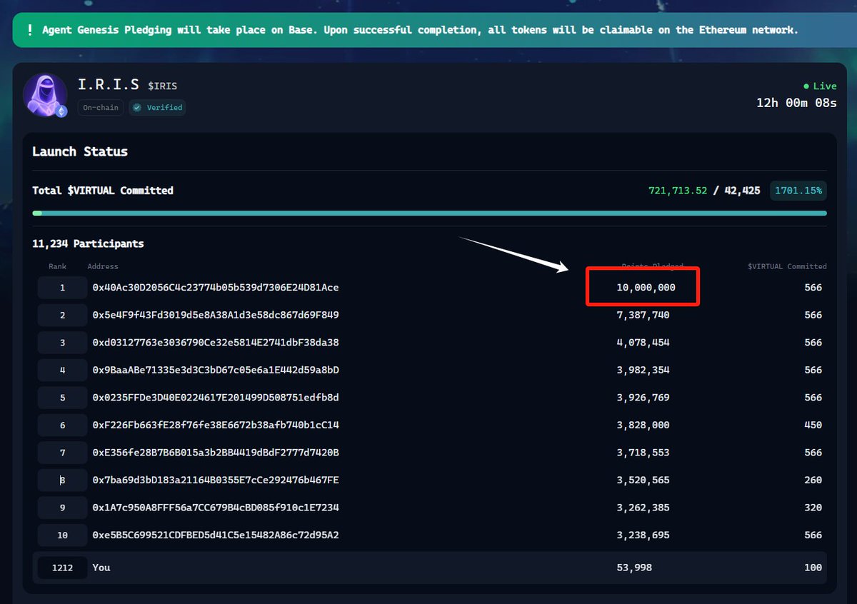Click the 12h 00m 08s countdown timer
Viewport: 857px width, 604px height.
coord(796,103)
